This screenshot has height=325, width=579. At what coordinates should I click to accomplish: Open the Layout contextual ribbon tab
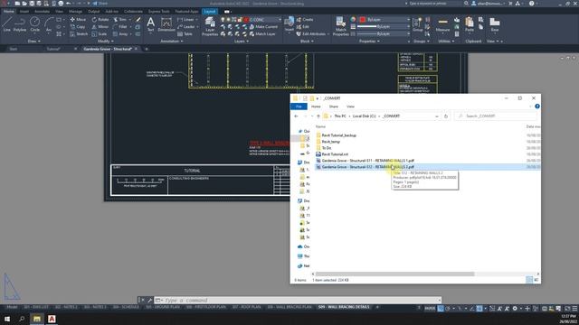click(209, 12)
